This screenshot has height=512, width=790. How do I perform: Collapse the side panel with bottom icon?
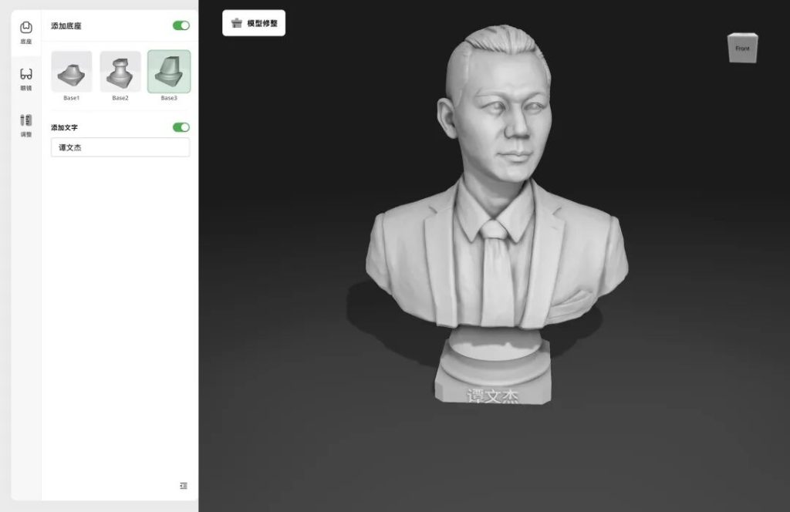[x=183, y=486]
